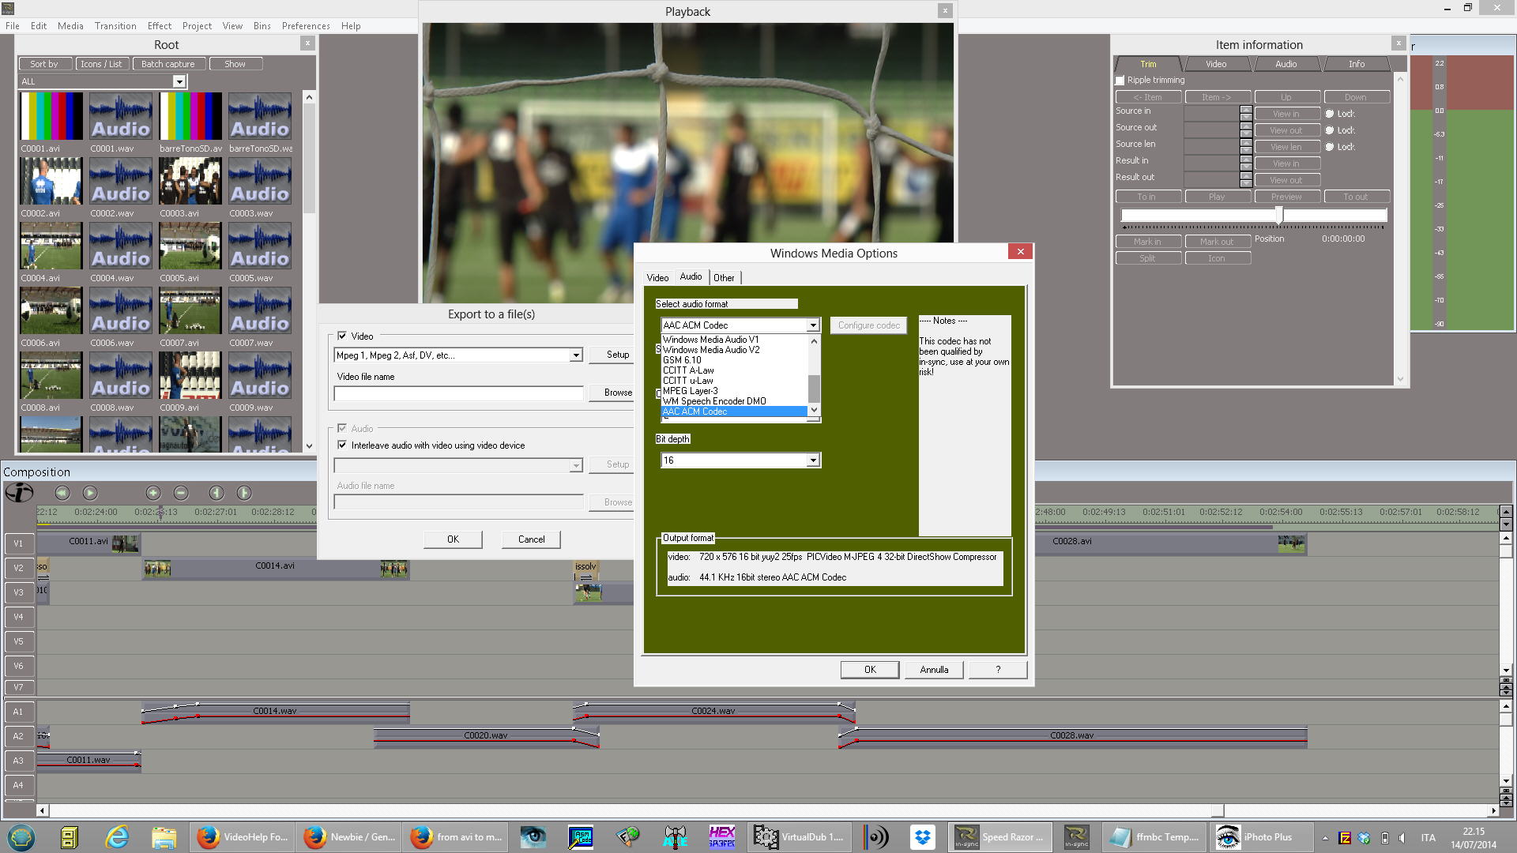Toggle Interleave audio with video checkbox

342,445
